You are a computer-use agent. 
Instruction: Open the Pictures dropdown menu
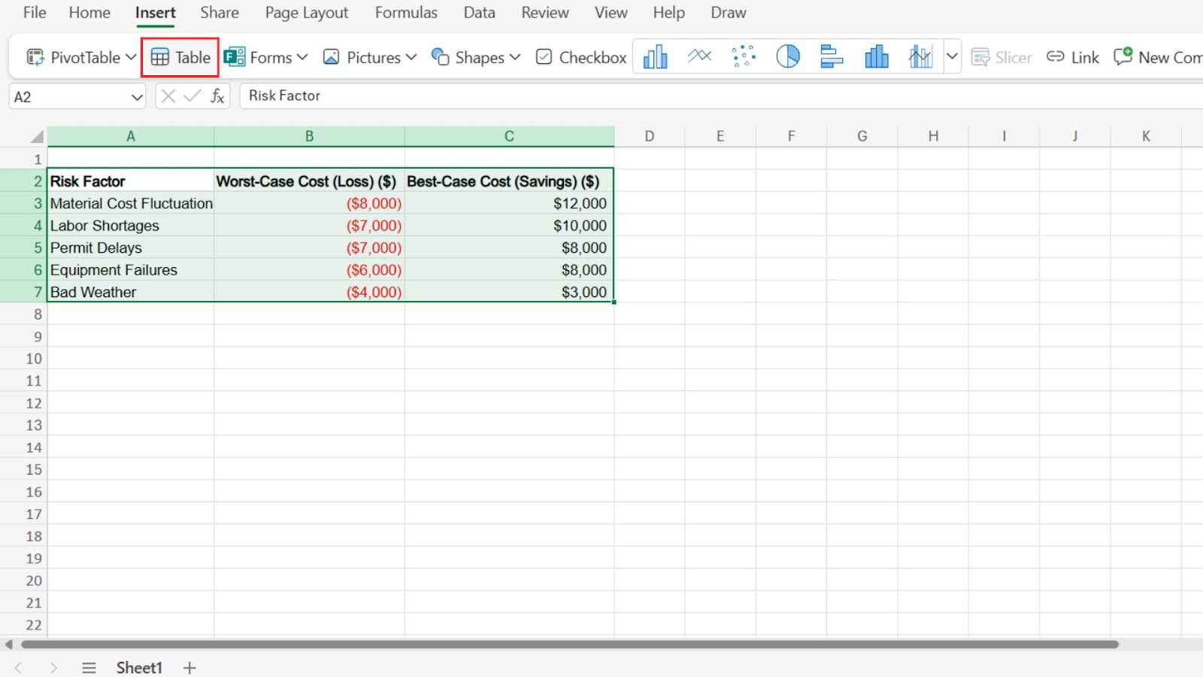pyautogui.click(x=411, y=58)
